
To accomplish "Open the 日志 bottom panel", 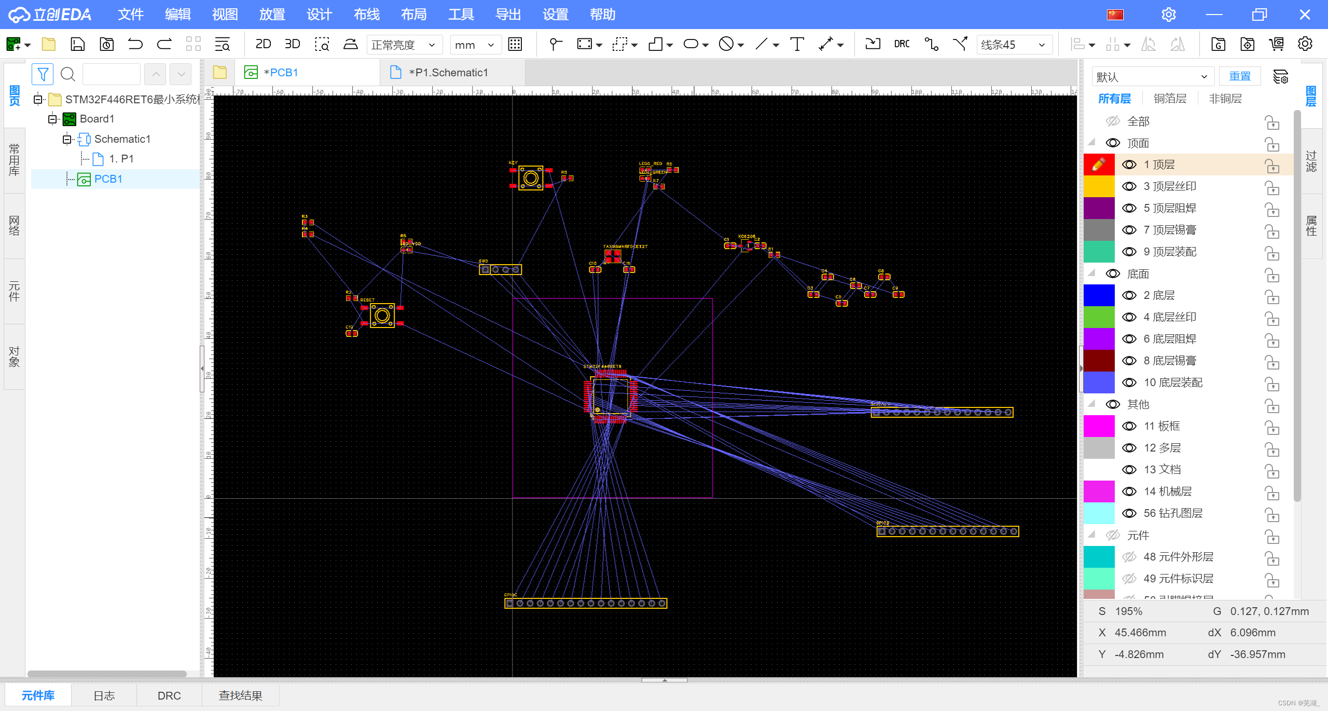I will [x=104, y=695].
